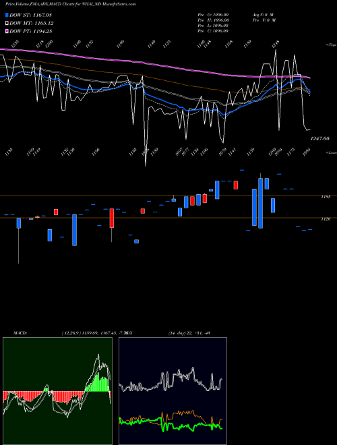
Task: Click the magenta DOW PT legend swatch
Action: click(7, 31)
